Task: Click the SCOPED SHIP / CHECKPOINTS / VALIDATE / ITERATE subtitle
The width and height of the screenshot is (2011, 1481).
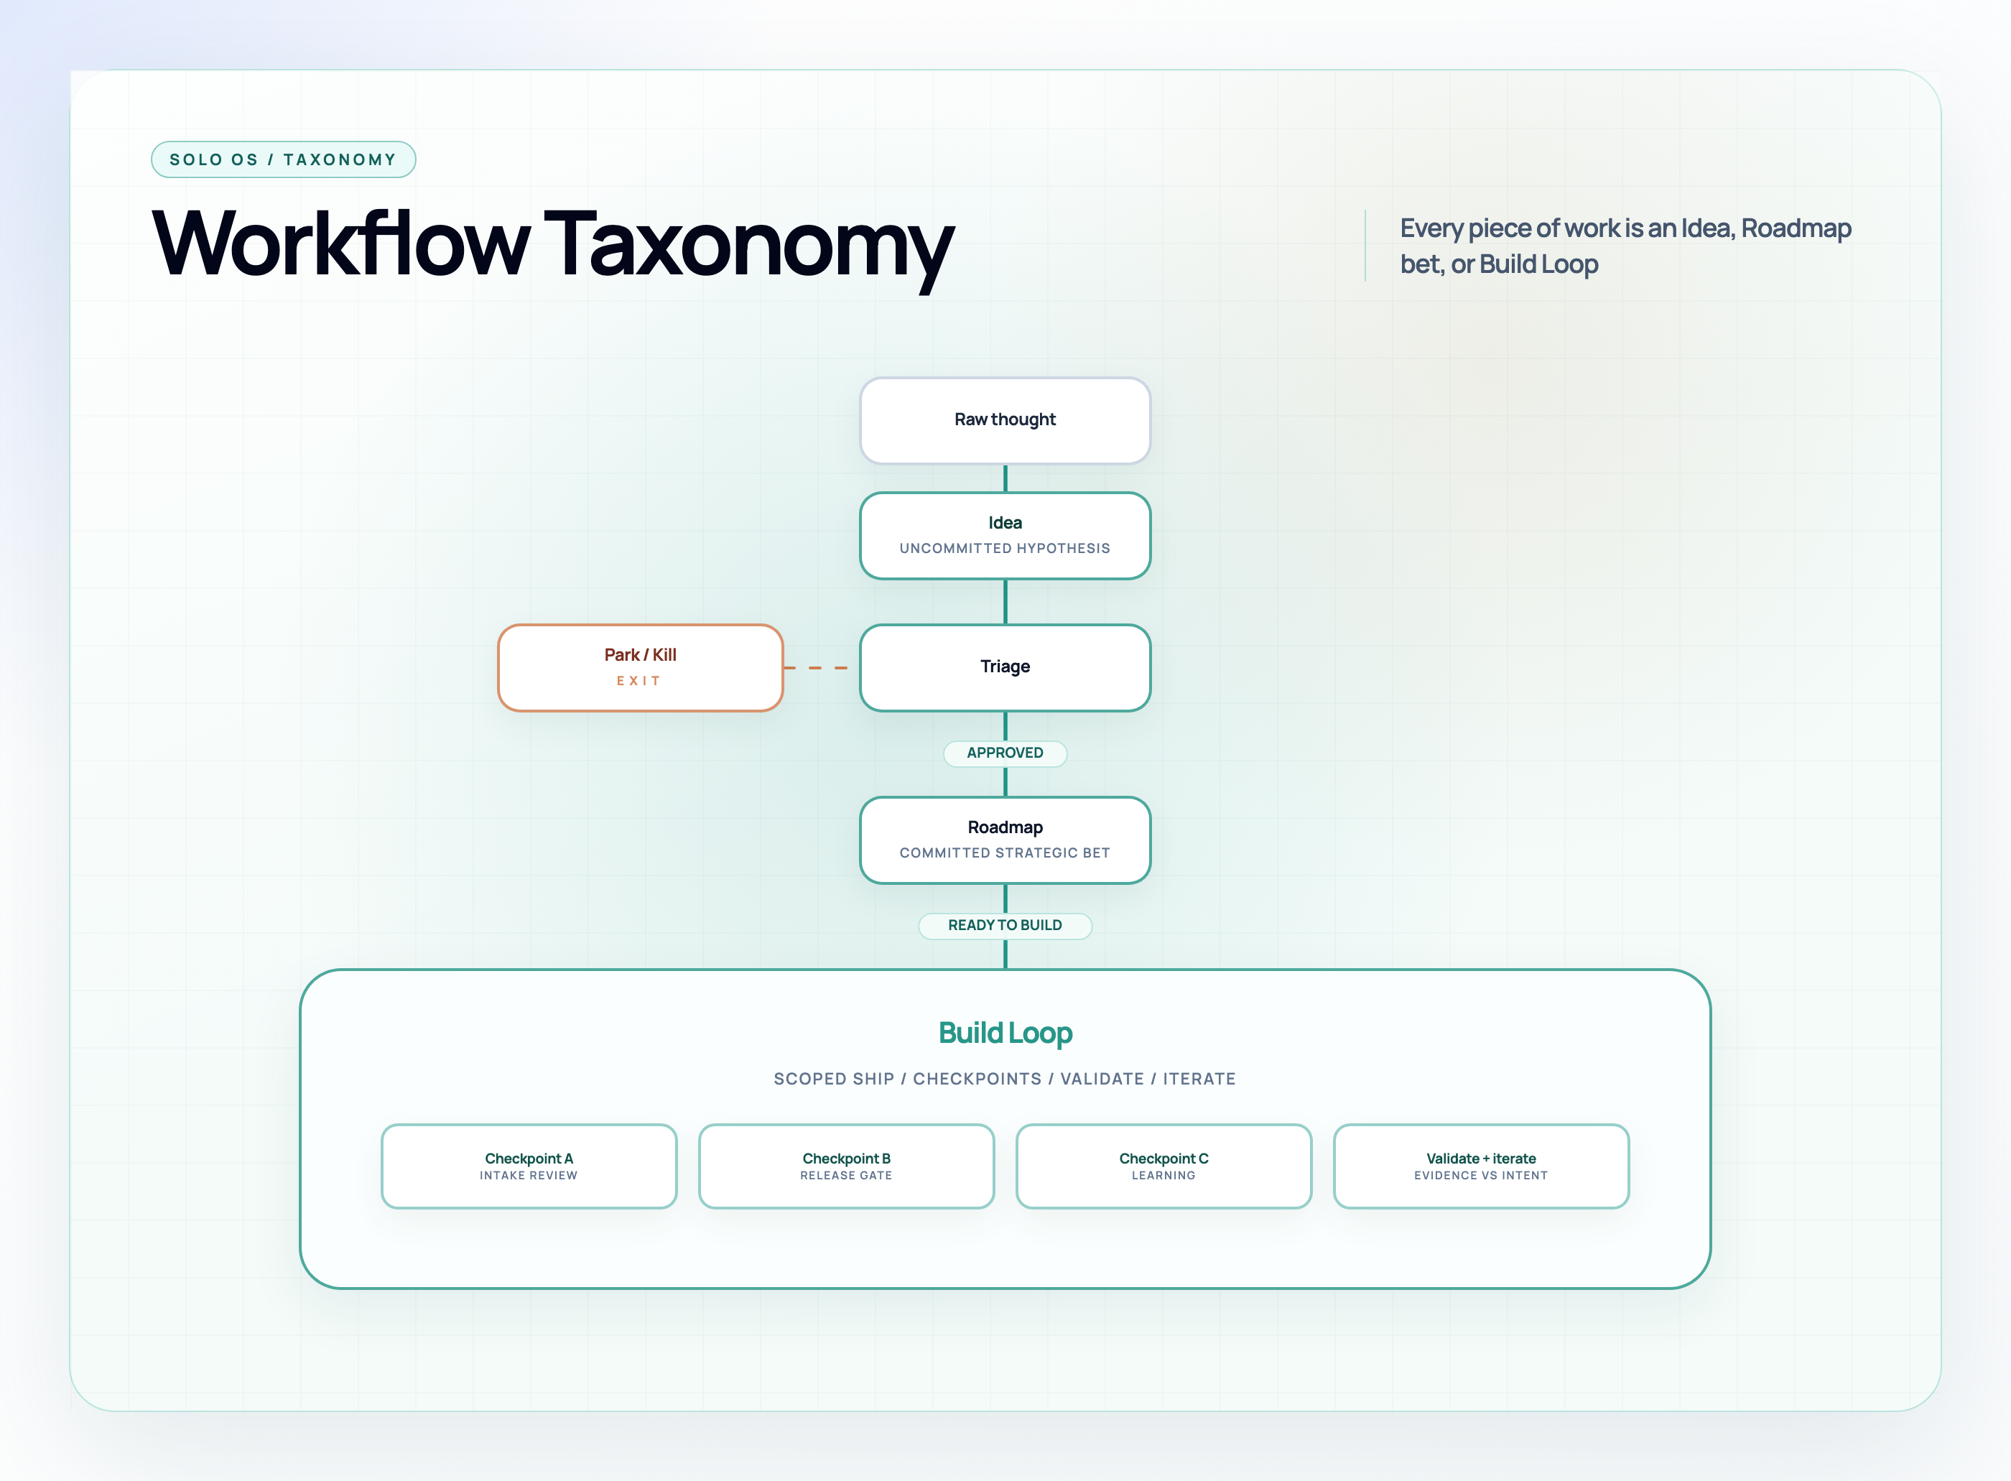Action: pos(1005,1080)
